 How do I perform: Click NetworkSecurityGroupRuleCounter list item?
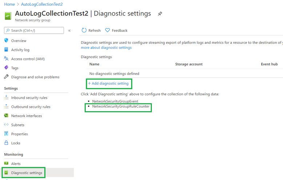[x=121, y=106]
